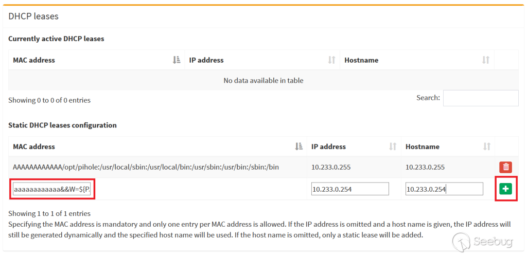Select the 10.233.0.255 Hostname cell

(448, 167)
